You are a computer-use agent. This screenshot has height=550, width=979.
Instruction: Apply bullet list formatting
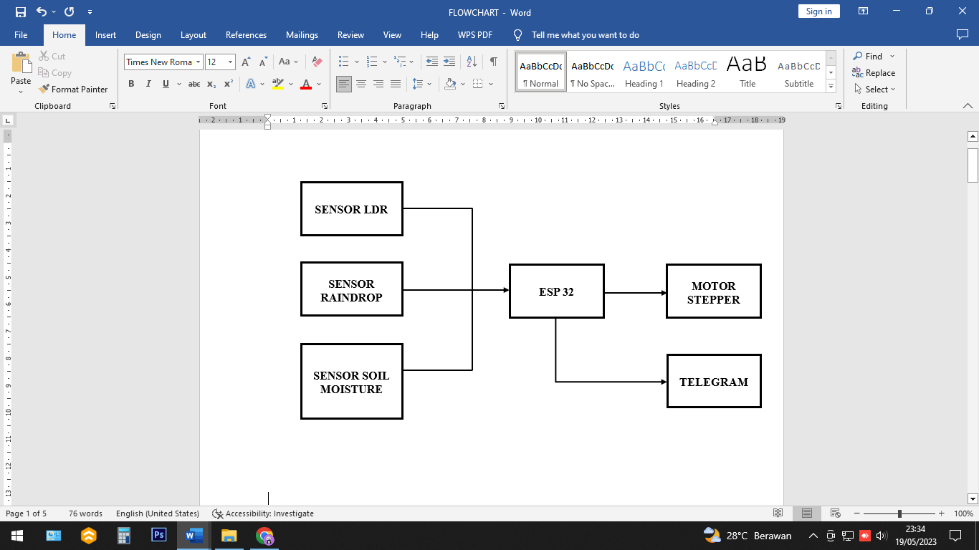tap(344, 62)
